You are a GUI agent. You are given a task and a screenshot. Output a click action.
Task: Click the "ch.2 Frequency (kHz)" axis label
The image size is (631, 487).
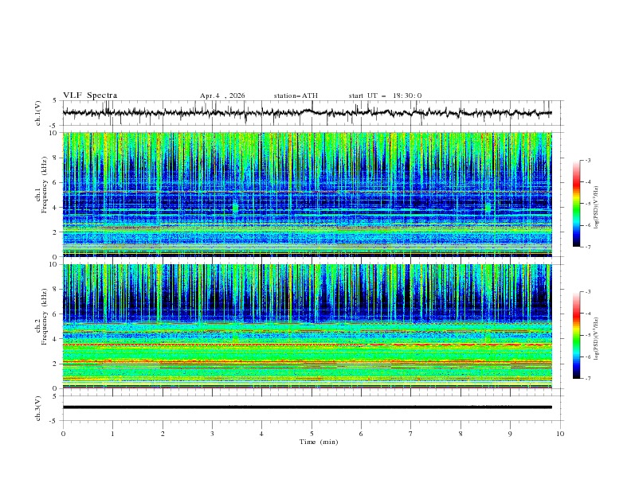[x=41, y=316]
